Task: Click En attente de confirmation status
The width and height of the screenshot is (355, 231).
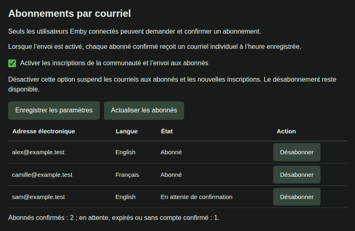Action: pyautogui.click(x=196, y=197)
